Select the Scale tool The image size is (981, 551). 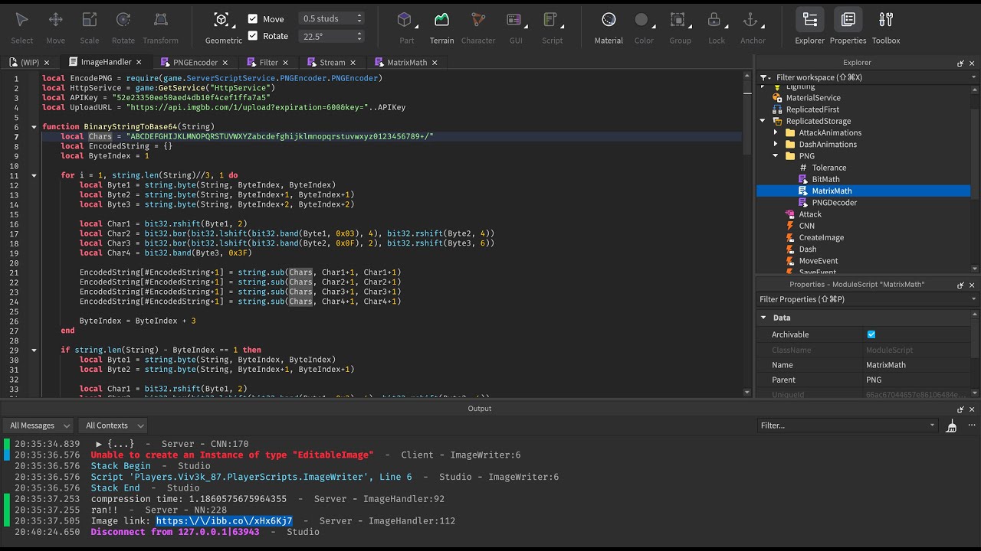pos(89,23)
